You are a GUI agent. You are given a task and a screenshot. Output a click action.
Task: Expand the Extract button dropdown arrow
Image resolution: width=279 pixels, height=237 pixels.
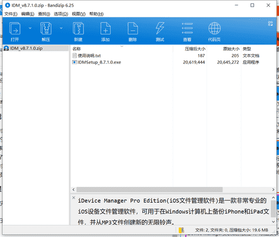pyautogui.click(x=61, y=28)
